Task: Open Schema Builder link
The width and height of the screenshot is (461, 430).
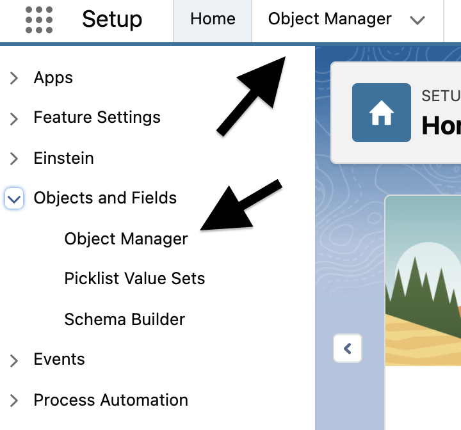Action: (125, 319)
